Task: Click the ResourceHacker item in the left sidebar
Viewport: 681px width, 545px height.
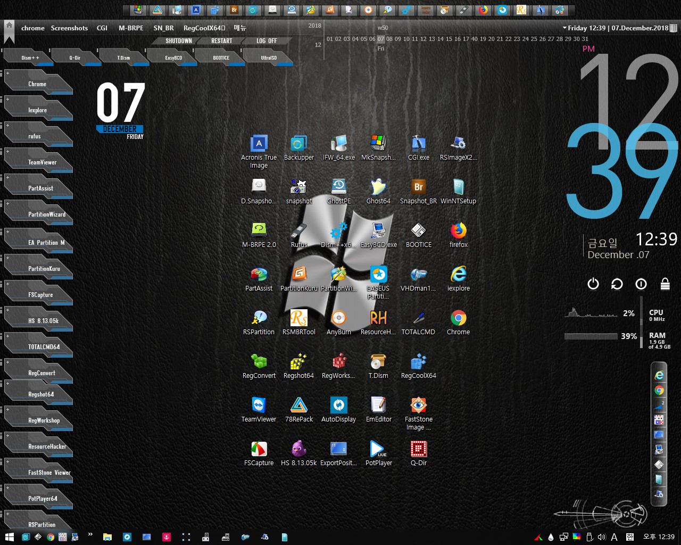Action: [38, 445]
